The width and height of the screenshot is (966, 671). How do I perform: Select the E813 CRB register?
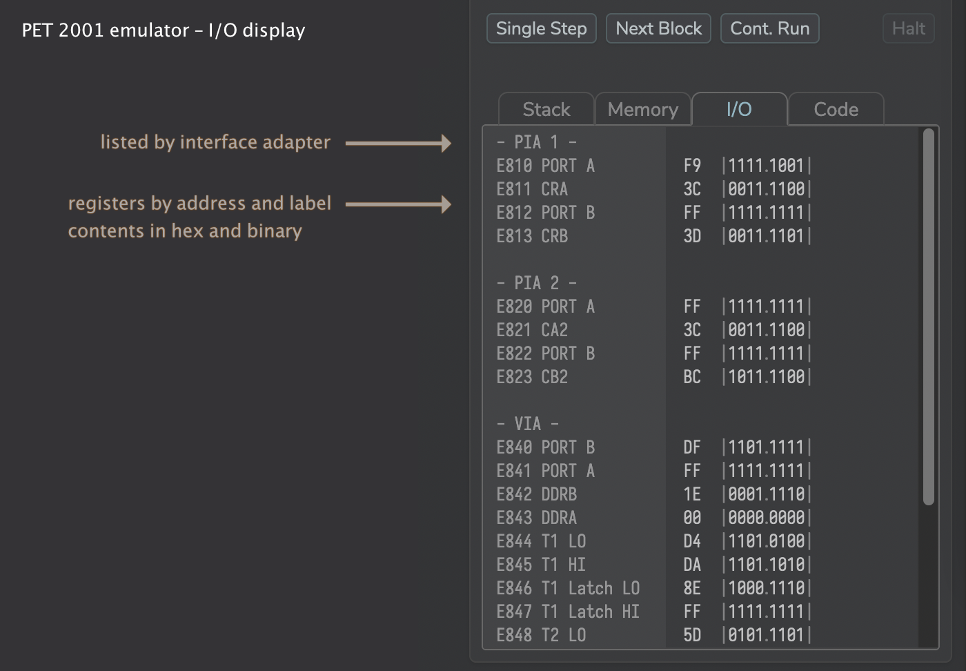click(x=702, y=236)
